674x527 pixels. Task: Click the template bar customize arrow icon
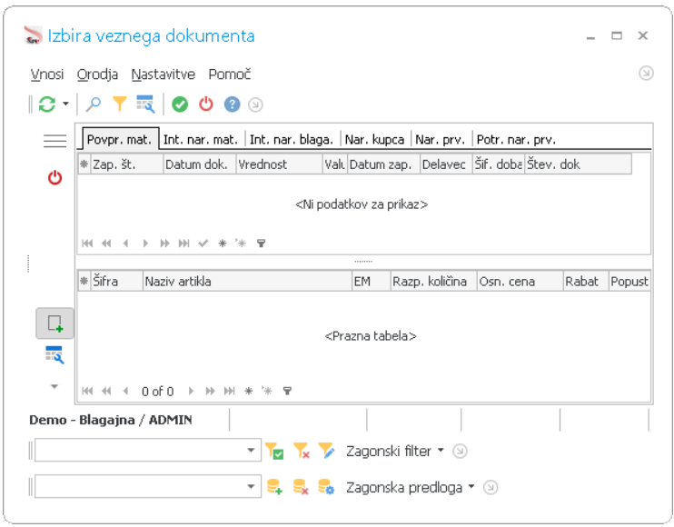(491, 487)
